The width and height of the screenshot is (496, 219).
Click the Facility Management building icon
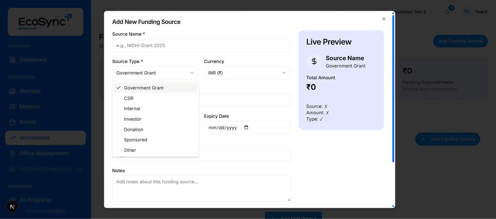12,169
